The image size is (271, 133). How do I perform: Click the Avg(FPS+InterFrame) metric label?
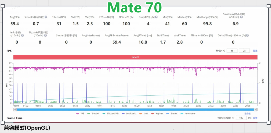pos(117,35)
